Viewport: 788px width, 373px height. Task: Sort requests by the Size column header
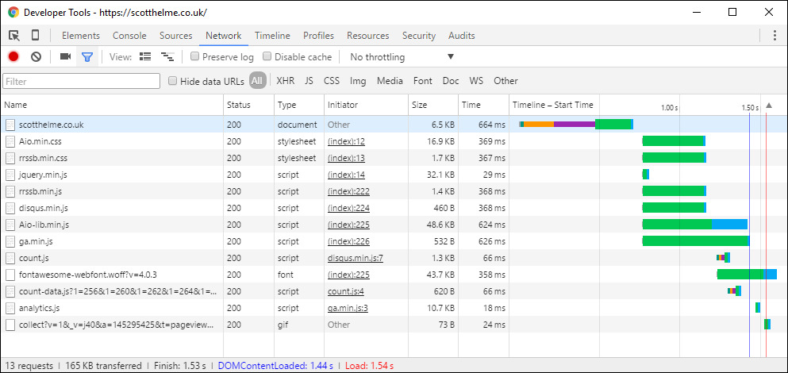click(420, 105)
